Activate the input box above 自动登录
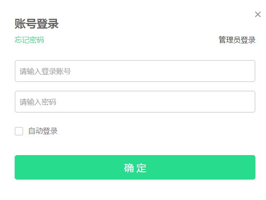Viewport: 266px width, 200px height. tap(135, 102)
